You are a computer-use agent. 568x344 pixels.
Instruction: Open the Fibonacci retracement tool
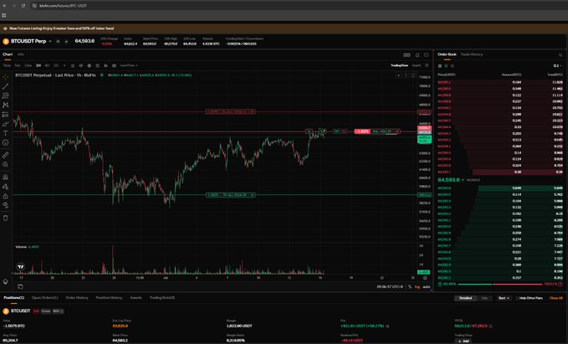point(5,95)
